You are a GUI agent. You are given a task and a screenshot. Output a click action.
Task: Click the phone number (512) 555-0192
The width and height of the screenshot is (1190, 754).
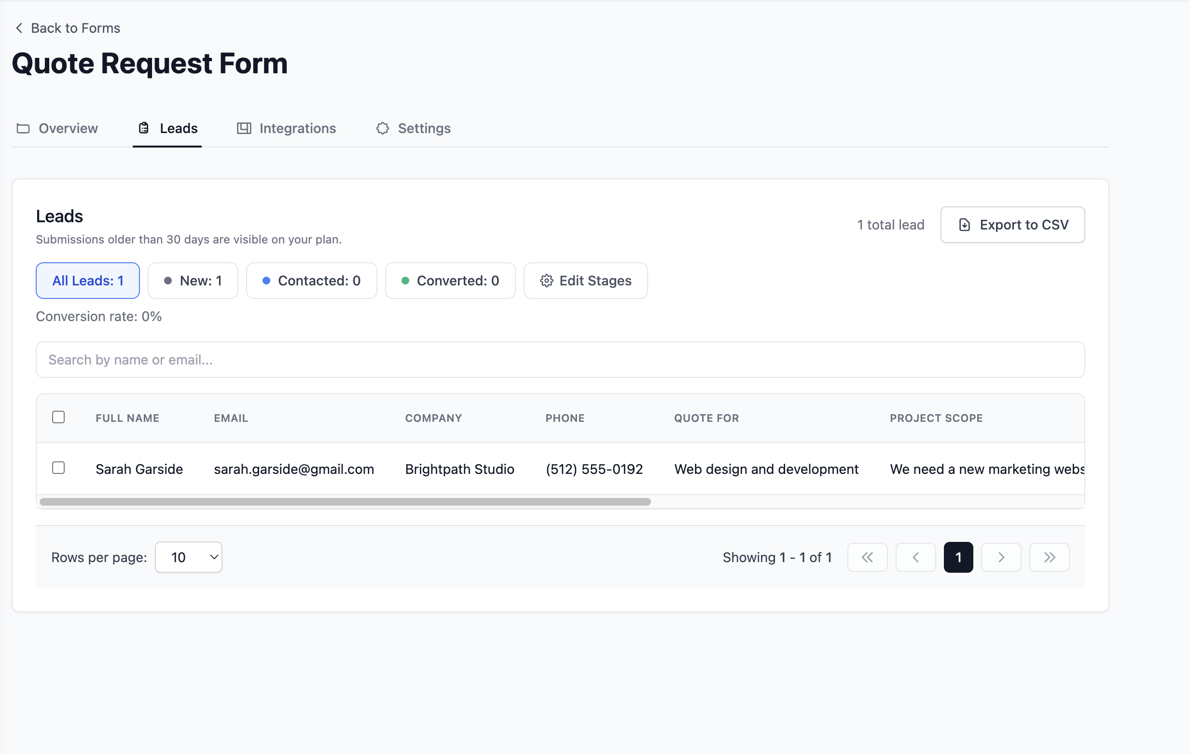coord(595,469)
